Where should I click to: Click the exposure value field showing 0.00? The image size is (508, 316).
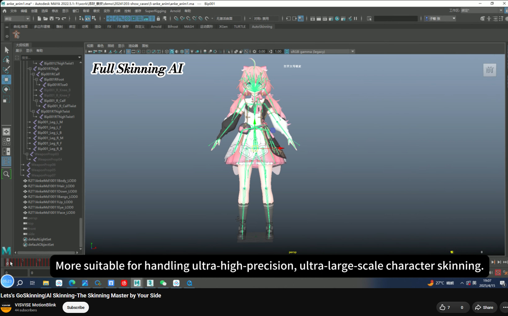coord(262,52)
